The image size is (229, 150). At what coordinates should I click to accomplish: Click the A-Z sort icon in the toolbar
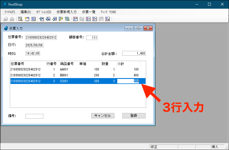pos(67,19)
